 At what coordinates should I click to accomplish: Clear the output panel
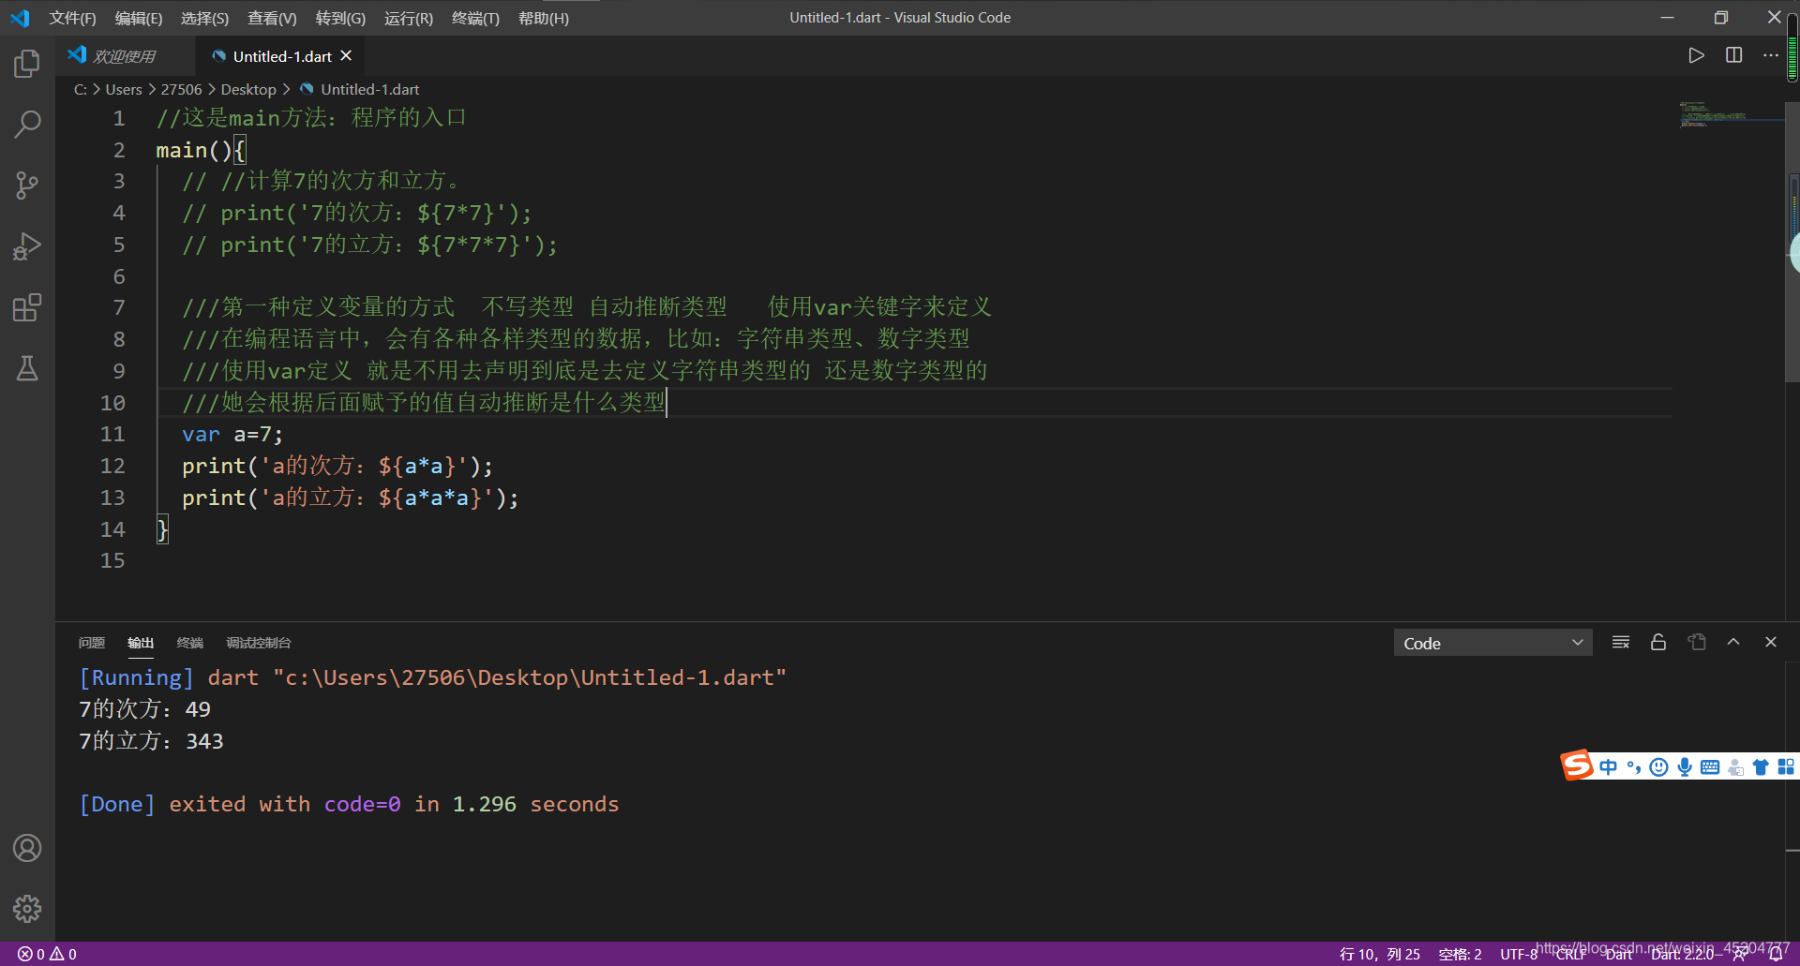pyautogui.click(x=1621, y=643)
